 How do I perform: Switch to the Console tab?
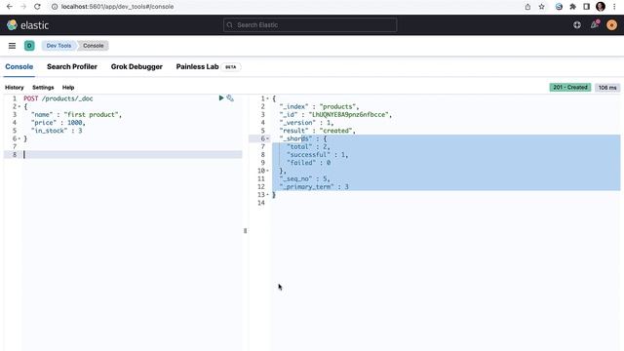click(19, 67)
